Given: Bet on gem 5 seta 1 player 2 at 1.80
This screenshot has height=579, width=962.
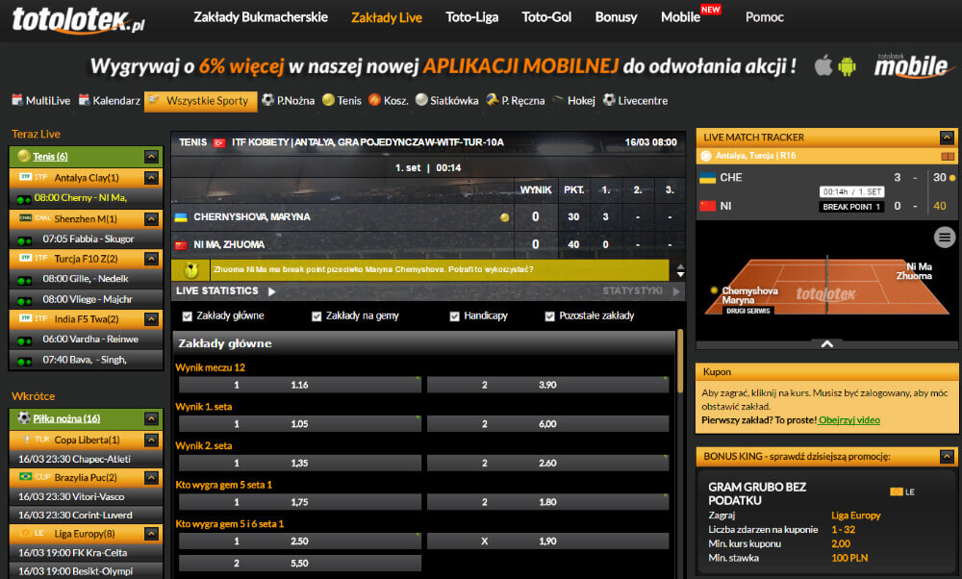Looking at the screenshot, I should (548, 502).
